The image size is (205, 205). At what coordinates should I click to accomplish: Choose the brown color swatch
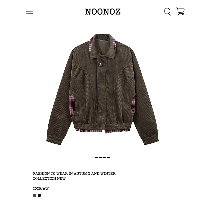[x=35, y=195]
